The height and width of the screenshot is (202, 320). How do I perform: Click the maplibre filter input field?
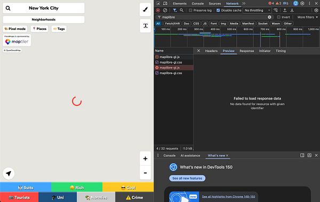click(214, 17)
